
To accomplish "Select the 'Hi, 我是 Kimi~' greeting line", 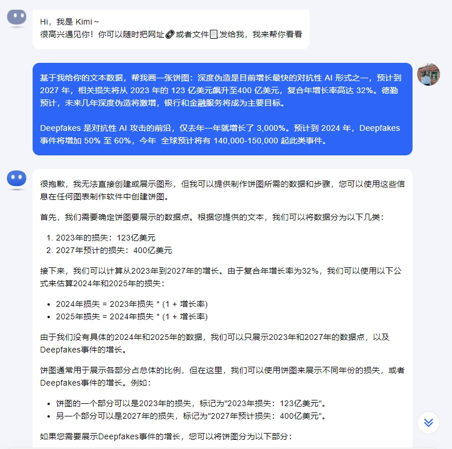I will pos(69,22).
